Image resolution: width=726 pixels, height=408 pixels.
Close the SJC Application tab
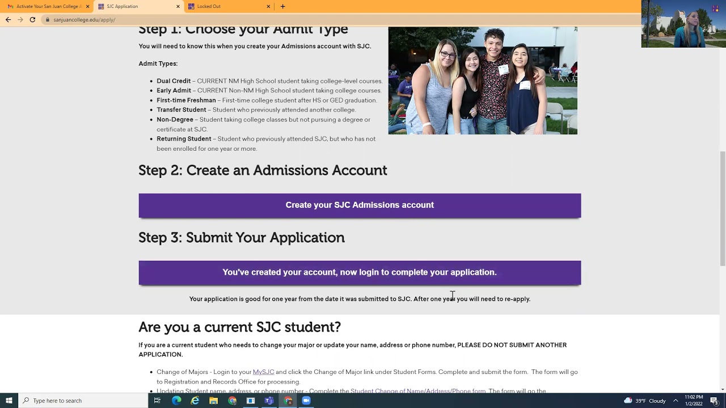(x=178, y=6)
